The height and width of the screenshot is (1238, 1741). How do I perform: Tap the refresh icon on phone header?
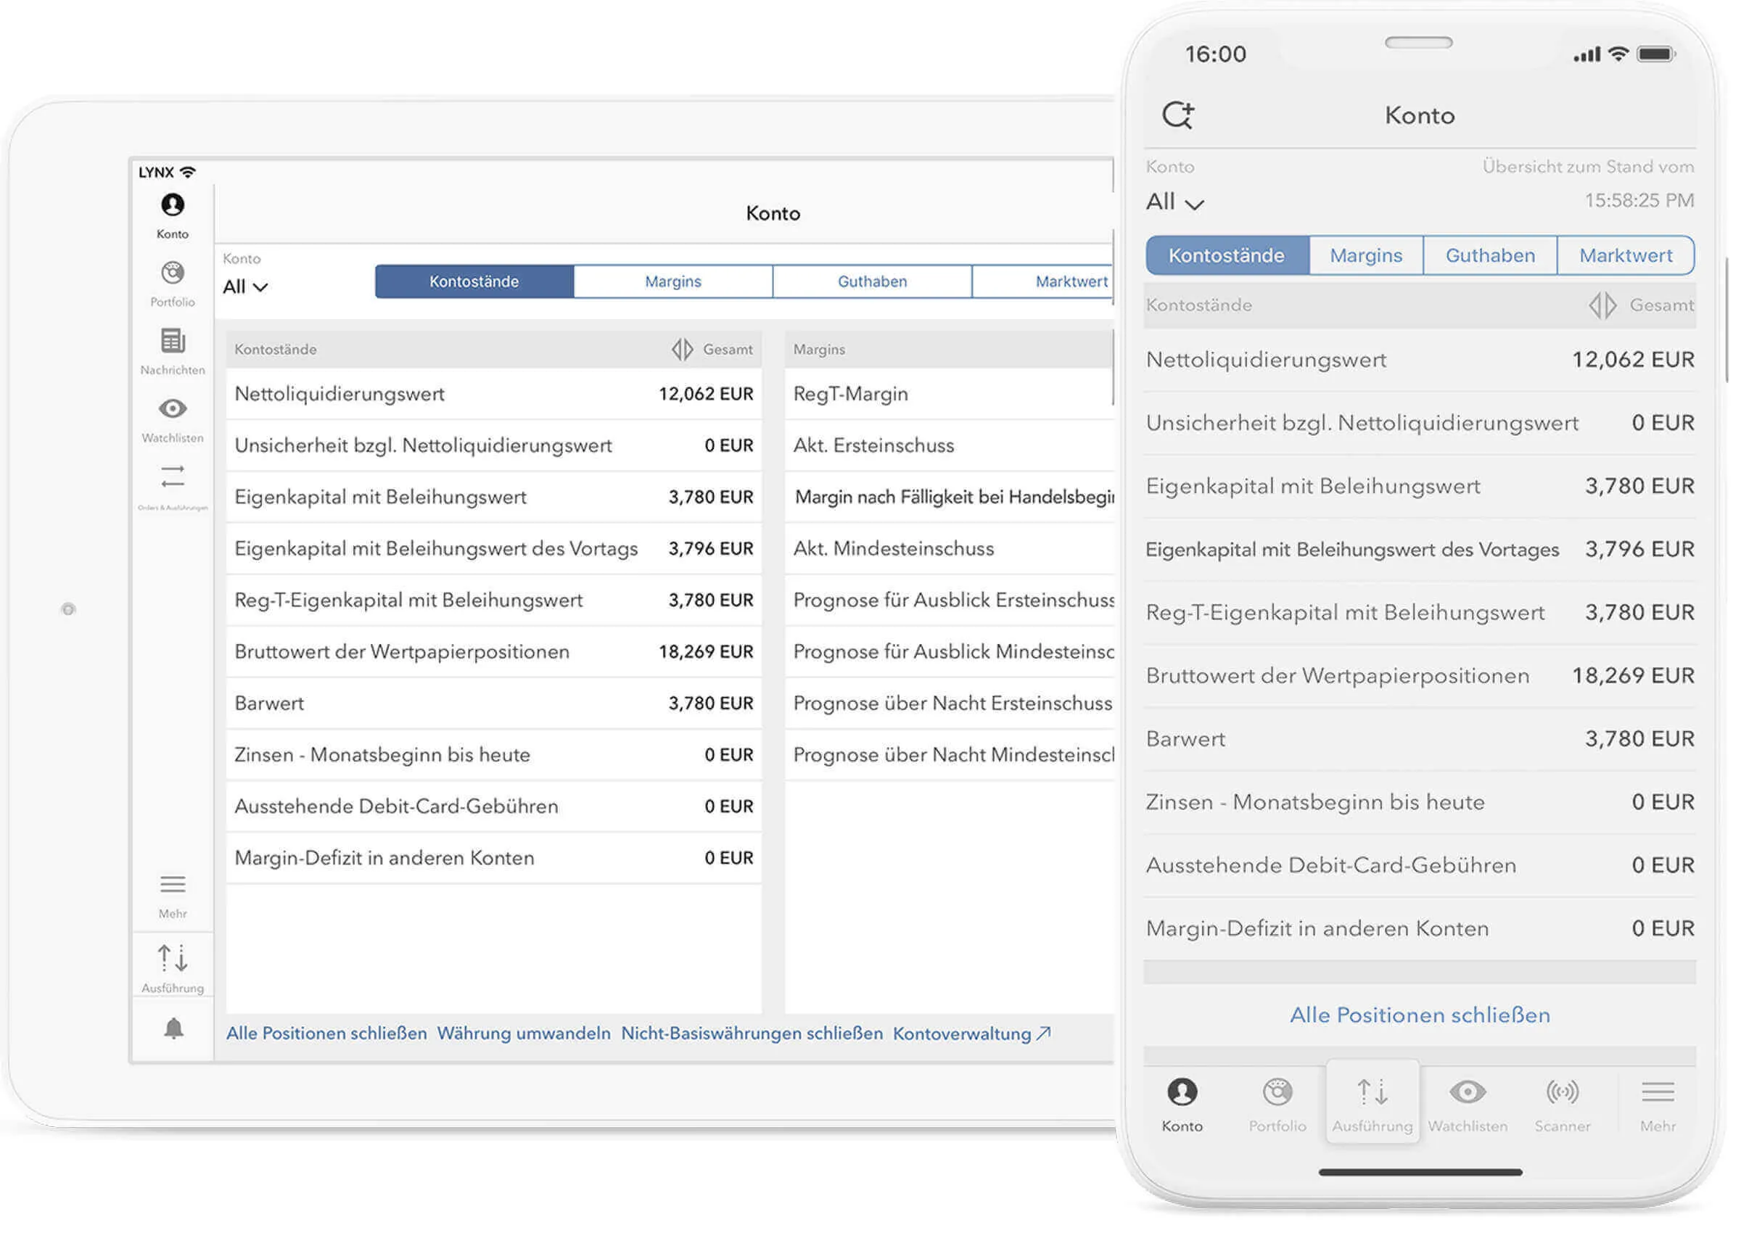1177,115
